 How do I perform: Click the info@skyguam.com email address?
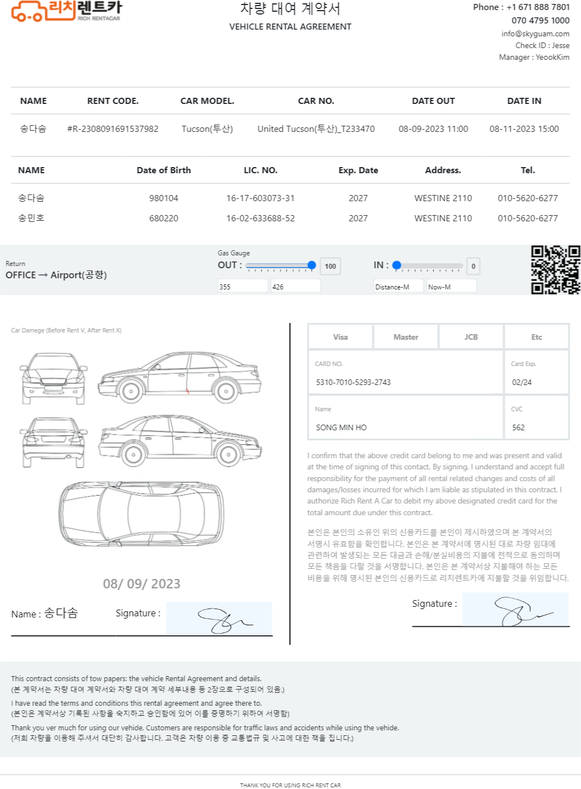point(535,34)
